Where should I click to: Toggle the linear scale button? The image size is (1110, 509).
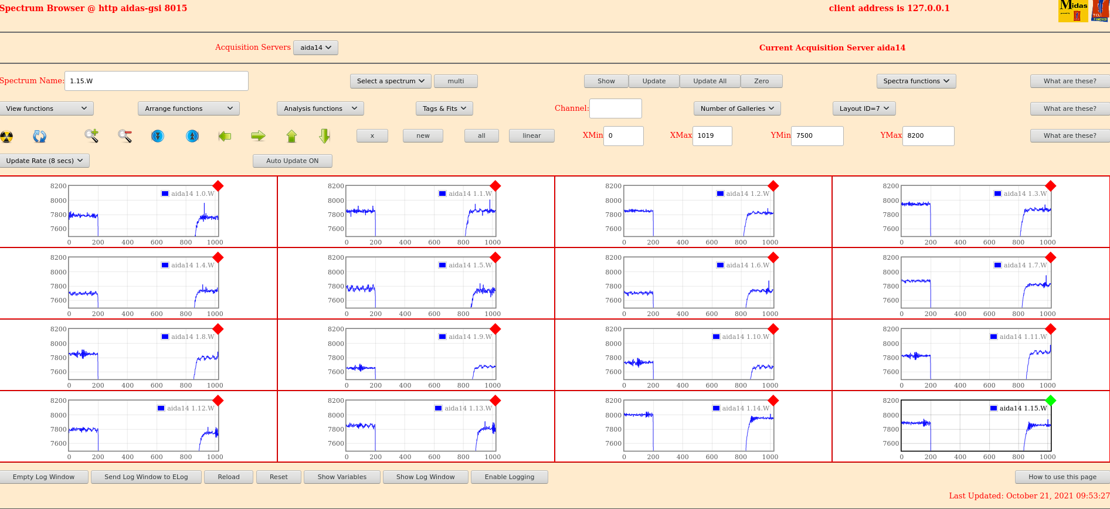(x=531, y=135)
